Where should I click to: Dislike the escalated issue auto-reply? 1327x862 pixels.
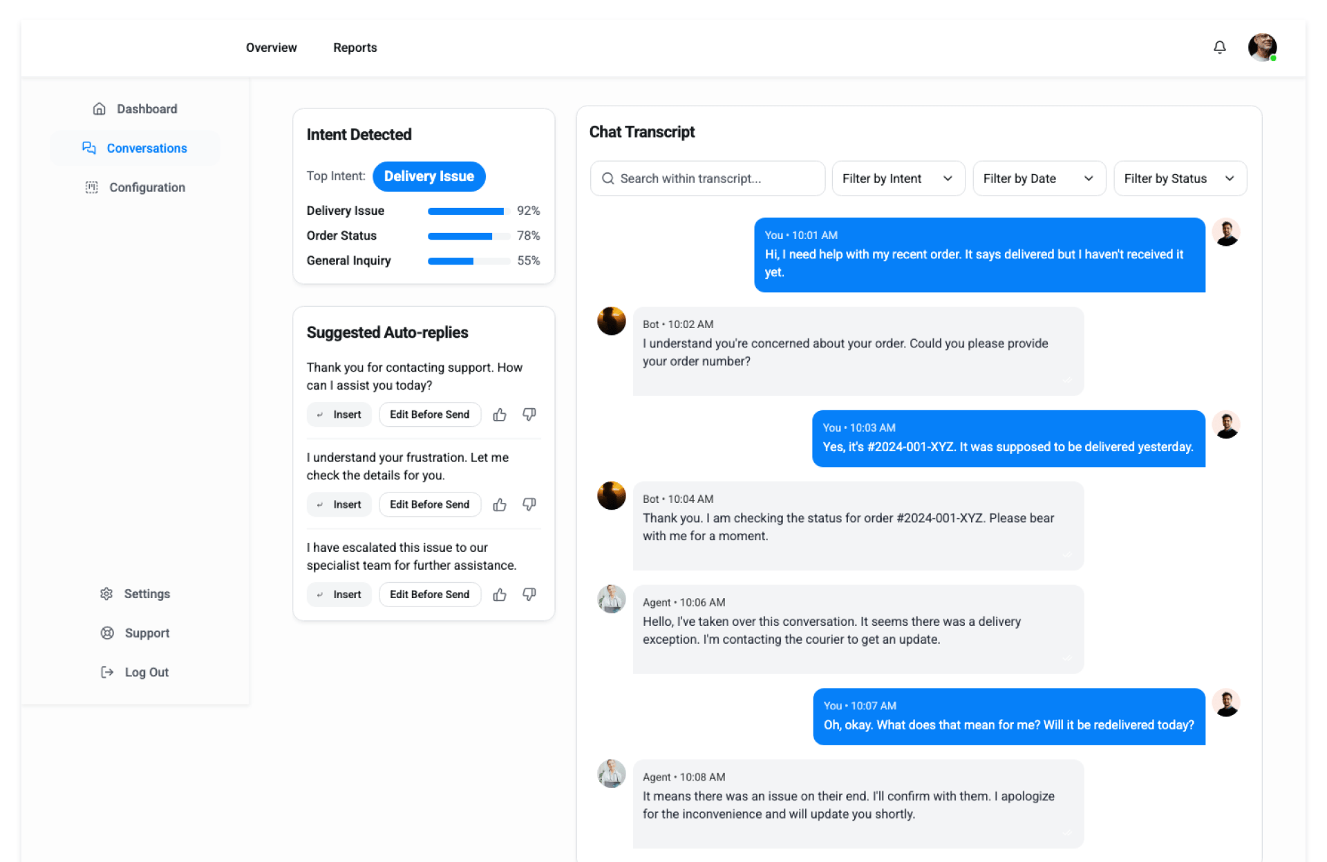(529, 594)
